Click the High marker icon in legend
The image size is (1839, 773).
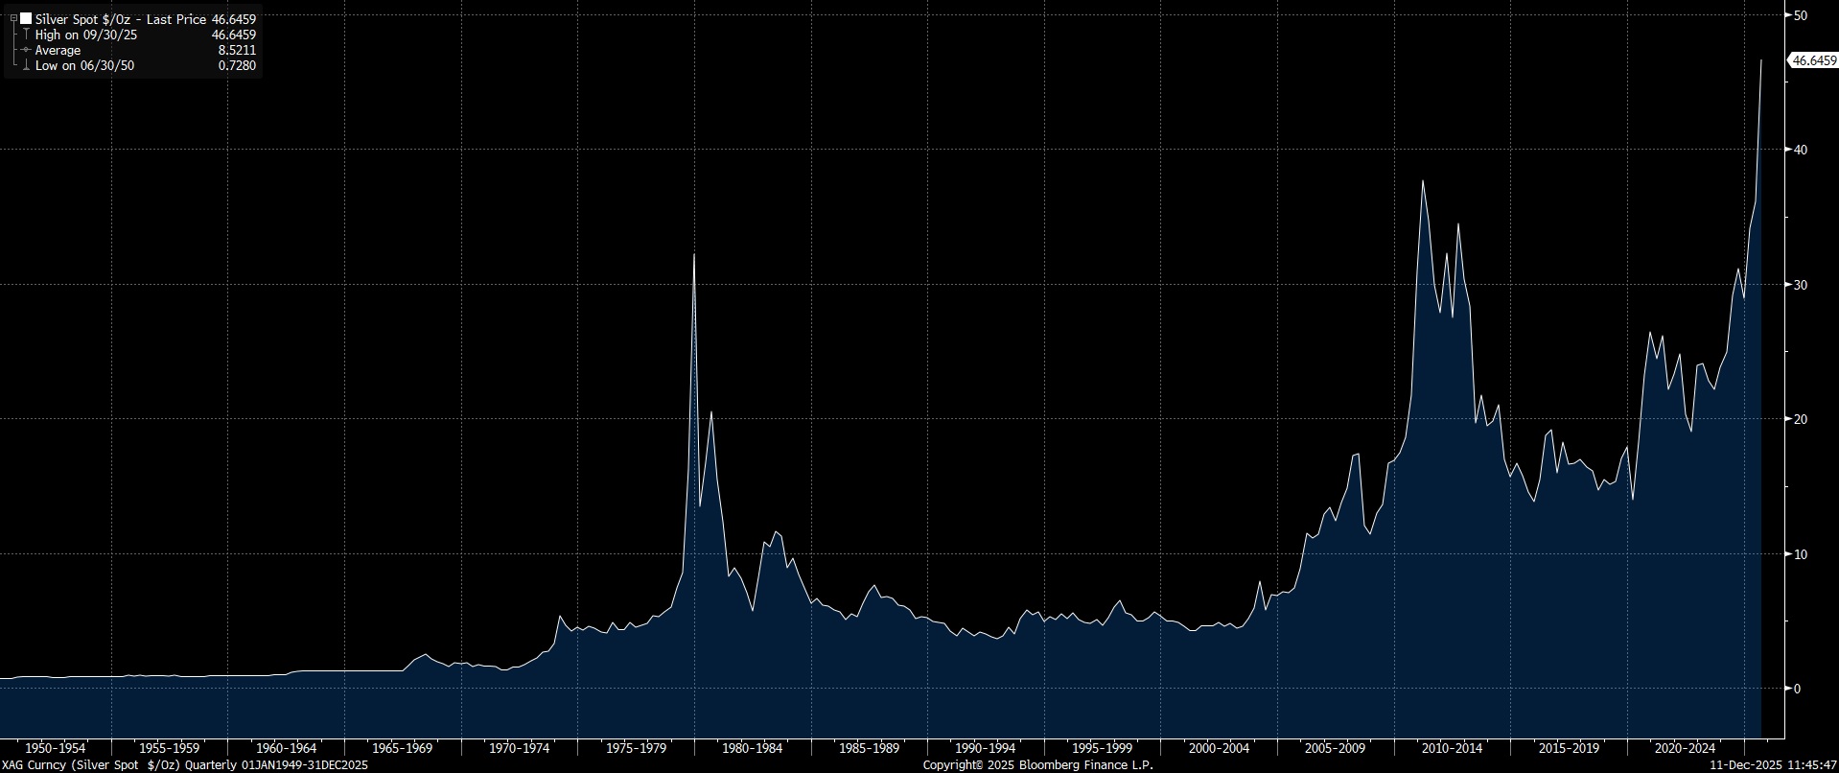(x=26, y=35)
